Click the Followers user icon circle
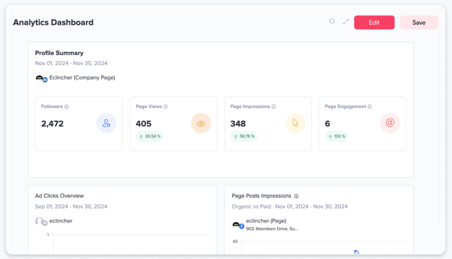 point(106,123)
